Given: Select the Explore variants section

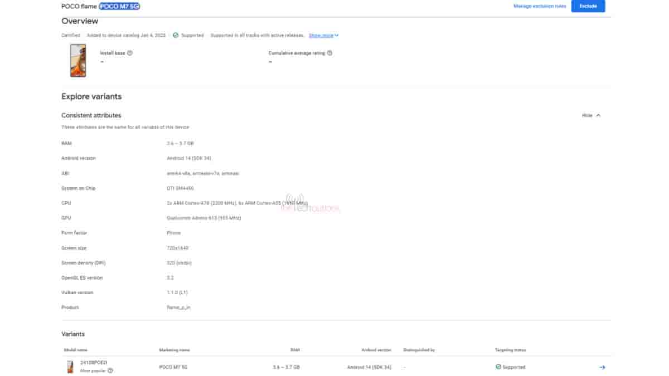Looking at the screenshot, I should click(91, 96).
